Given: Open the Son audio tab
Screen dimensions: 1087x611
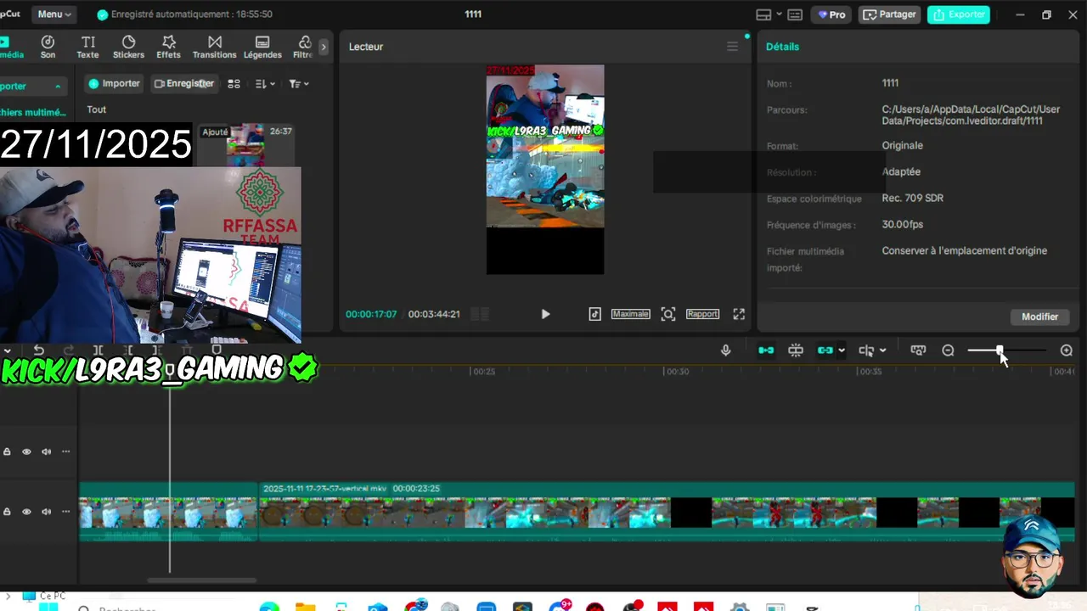Looking at the screenshot, I should point(48,48).
